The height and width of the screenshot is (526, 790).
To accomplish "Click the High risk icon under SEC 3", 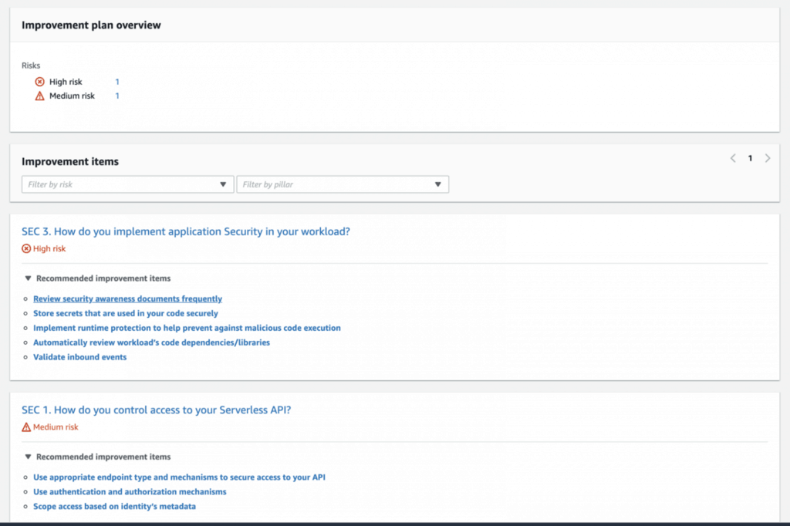I will tap(25, 248).
